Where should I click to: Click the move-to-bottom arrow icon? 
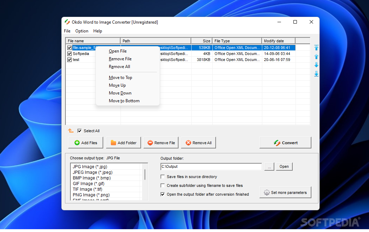(316, 74)
